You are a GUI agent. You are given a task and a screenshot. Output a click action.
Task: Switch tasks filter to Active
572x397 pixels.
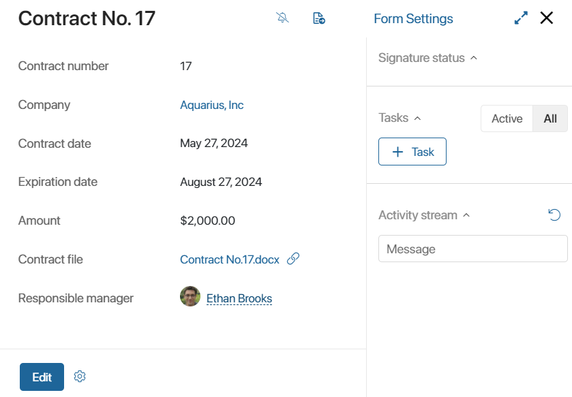(507, 118)
